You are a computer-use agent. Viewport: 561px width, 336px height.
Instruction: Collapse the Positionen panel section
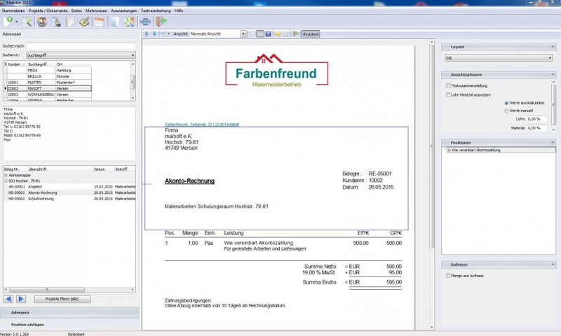tap(553, 143)
